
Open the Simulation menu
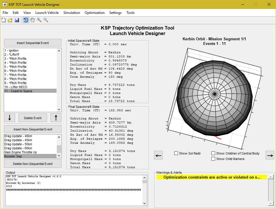pyautogui.click(x=72, y=13)
